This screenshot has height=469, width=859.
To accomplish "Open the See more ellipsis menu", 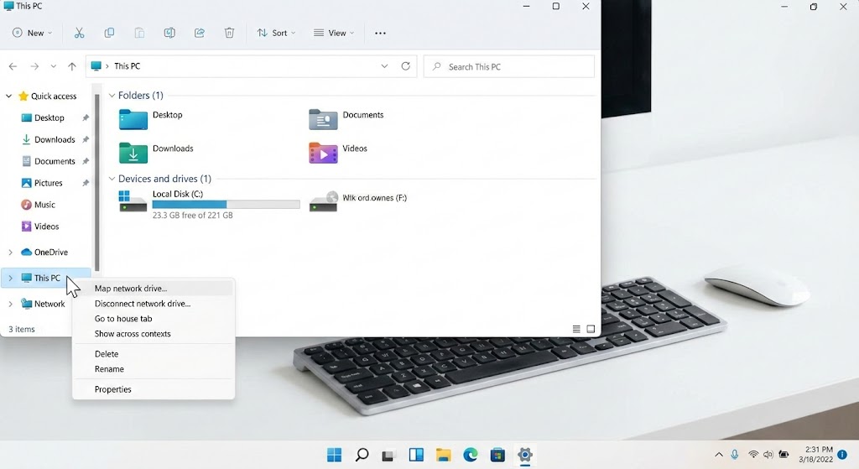I will point(380,33).
